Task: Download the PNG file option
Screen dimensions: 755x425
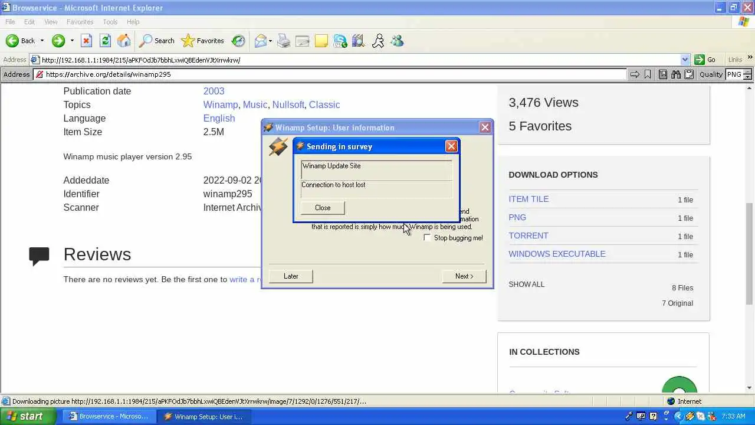Action: click(x=517, y=217)
